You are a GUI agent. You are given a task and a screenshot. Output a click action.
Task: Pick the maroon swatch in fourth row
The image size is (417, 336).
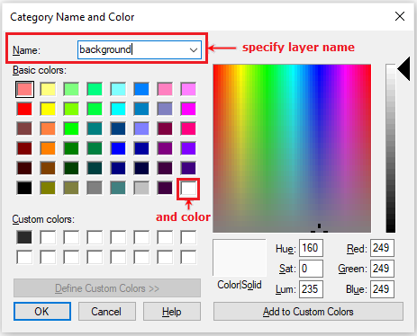pos(24,148)
